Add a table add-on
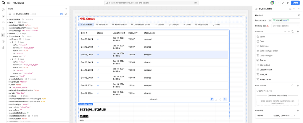The height and width of the screenshot is (123, 303). (298, 111)
